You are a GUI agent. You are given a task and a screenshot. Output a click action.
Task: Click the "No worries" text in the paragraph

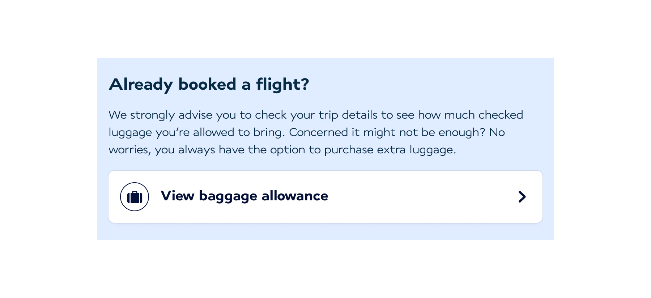point(497,132)
